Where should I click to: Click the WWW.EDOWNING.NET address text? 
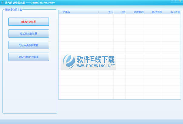click(96, 65)
